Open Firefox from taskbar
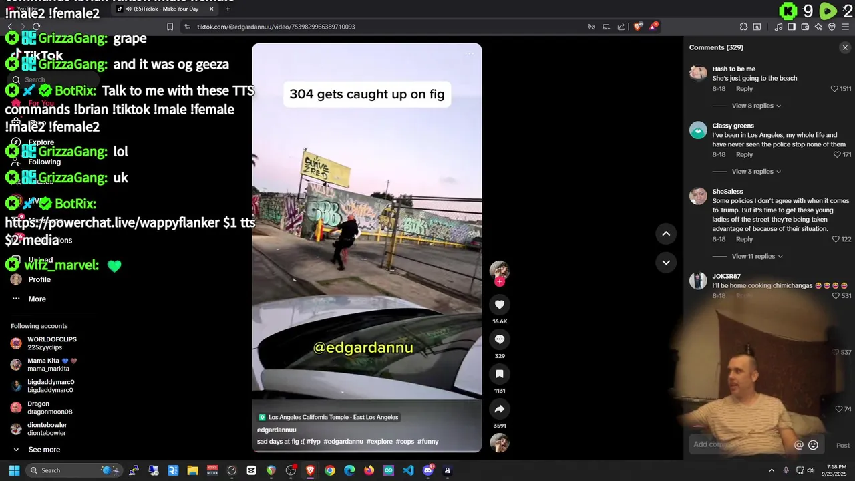The image size is (855, 481). (369, 470)
